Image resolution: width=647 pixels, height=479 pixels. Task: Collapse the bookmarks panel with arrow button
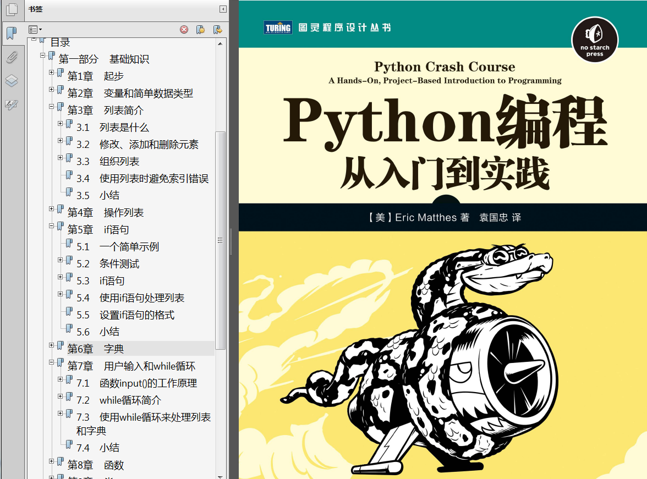tap(223, 9)
